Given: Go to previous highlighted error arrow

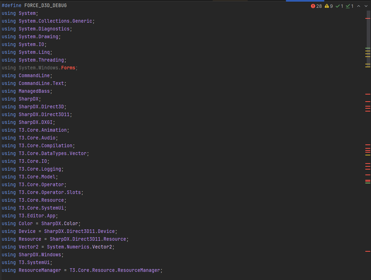Looking at the screenshot, I should point(359,6).
